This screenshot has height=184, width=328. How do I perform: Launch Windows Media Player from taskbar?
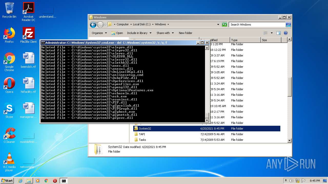point(38,181)
